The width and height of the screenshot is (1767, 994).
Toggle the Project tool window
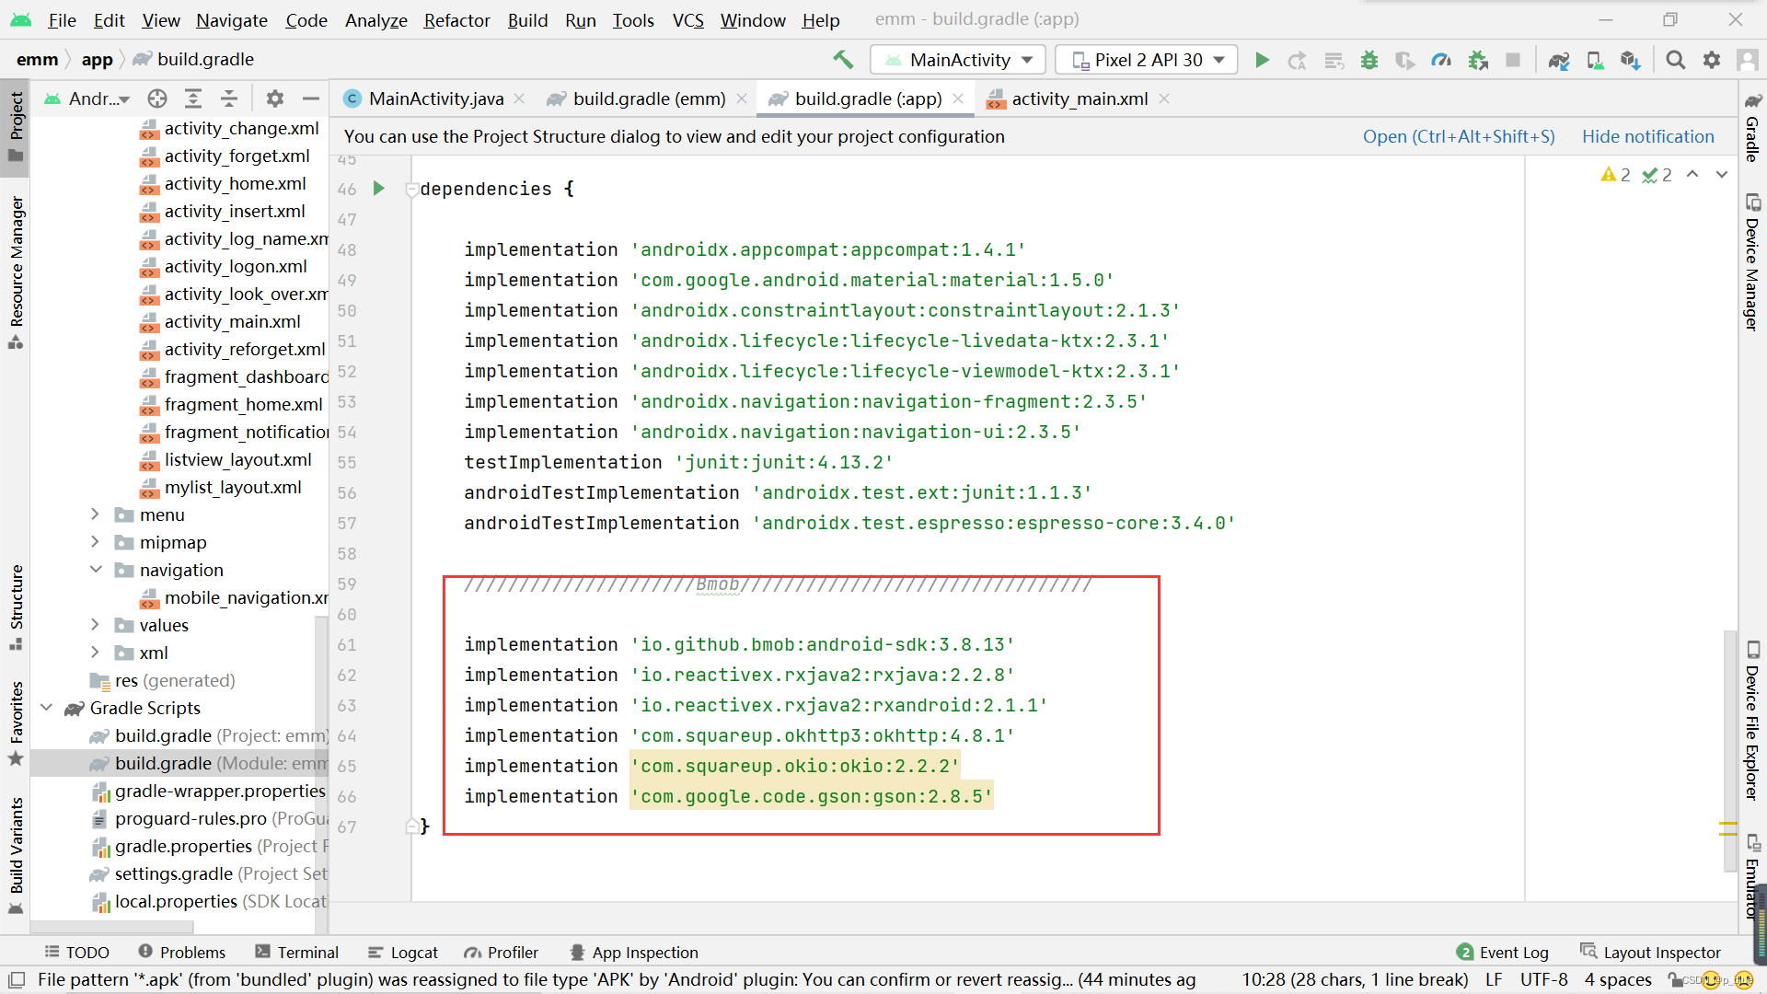coord(16,126)
